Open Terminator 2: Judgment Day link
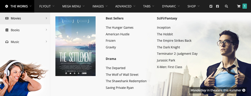Screen dimensions: 251x96 pyautogui.click(x=177, y=54)
